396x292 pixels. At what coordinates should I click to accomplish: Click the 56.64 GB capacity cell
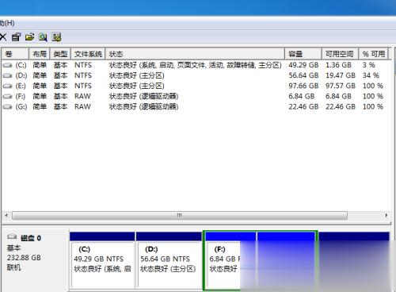click(x=303, y=75)
